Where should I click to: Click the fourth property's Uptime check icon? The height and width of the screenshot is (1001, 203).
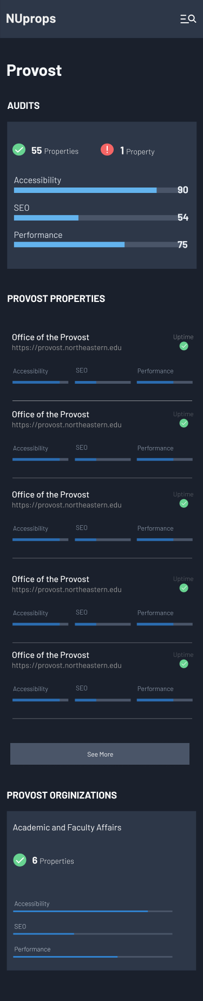184,588
